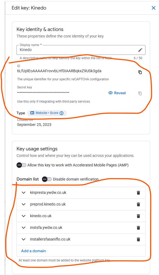Remove the preprod.kinedo.co.uk domain
The height and width of the screenshot is (275, 159).
click(x=138, y=204)
